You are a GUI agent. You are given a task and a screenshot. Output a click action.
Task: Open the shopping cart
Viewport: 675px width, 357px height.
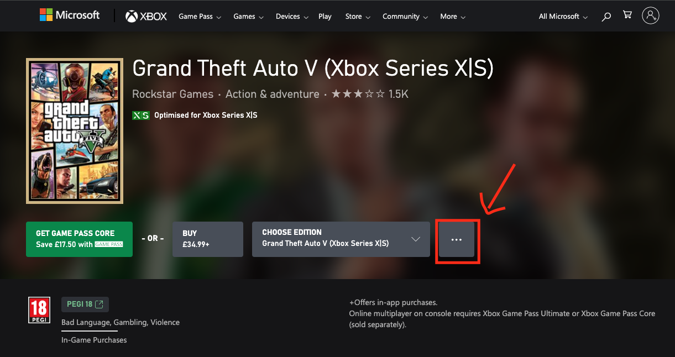pos(627,15)
